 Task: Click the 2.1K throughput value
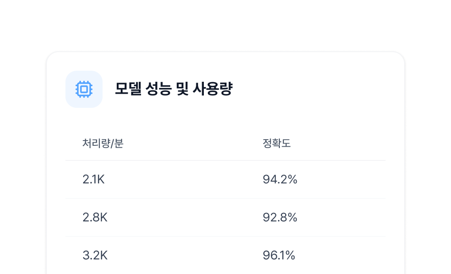[93, 179]
